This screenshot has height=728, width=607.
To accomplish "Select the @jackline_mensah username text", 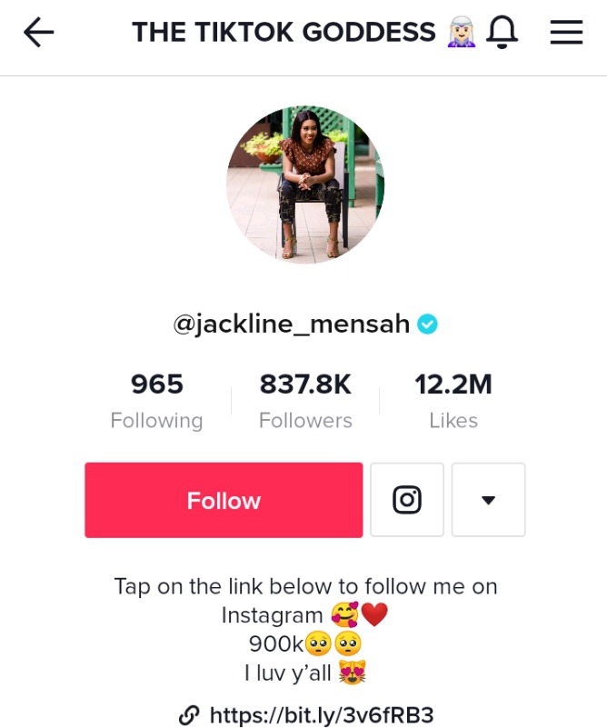I will pos(292,324).
